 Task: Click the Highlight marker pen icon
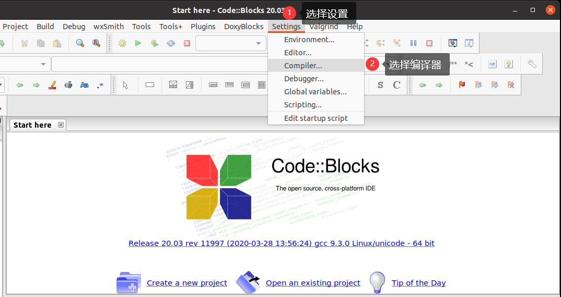(52, 85)
